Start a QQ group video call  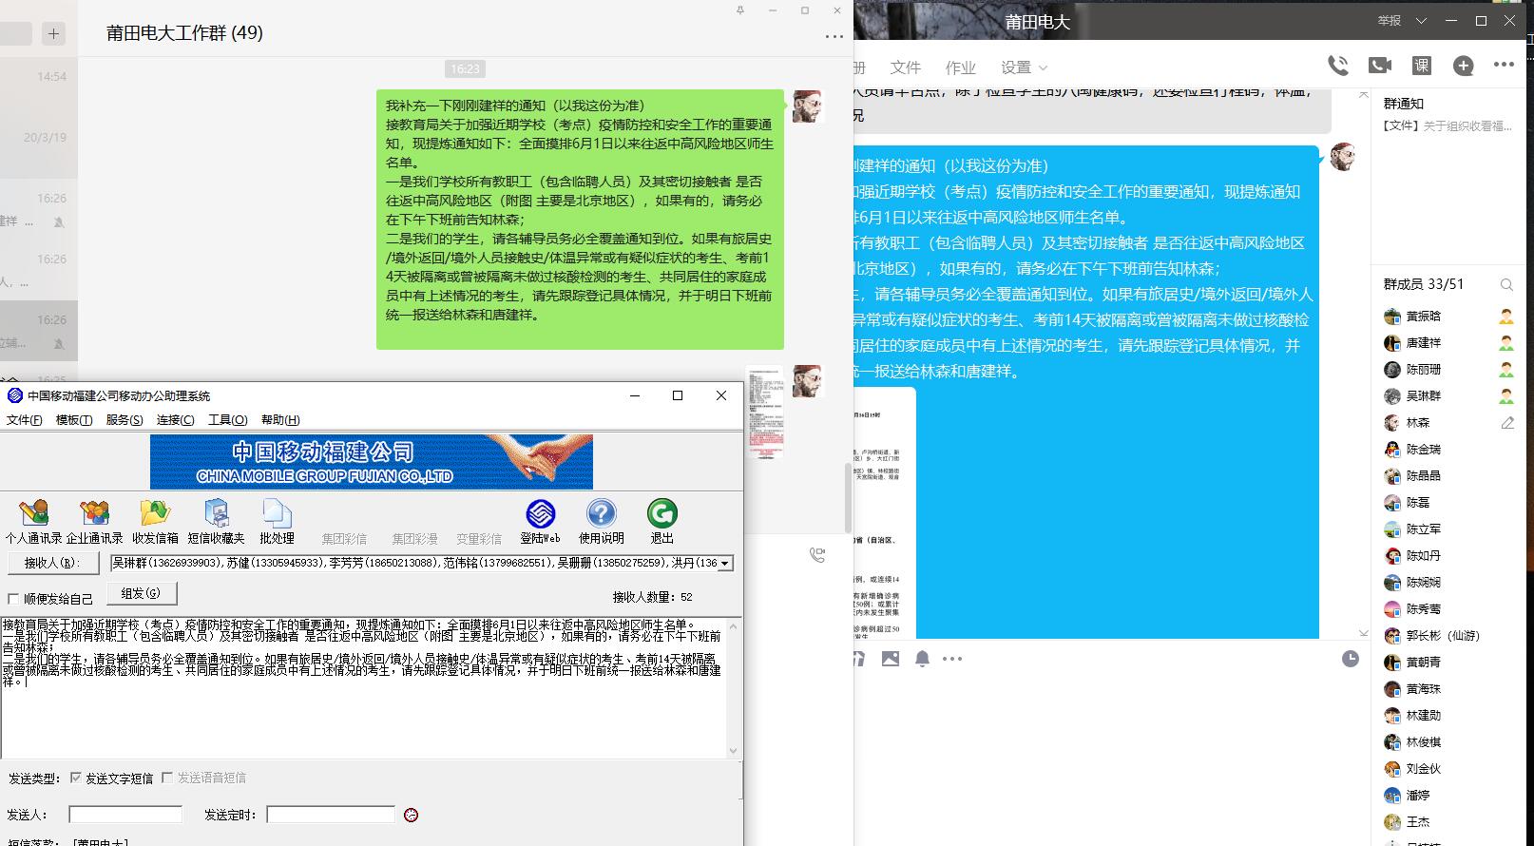click(1379, 66)
